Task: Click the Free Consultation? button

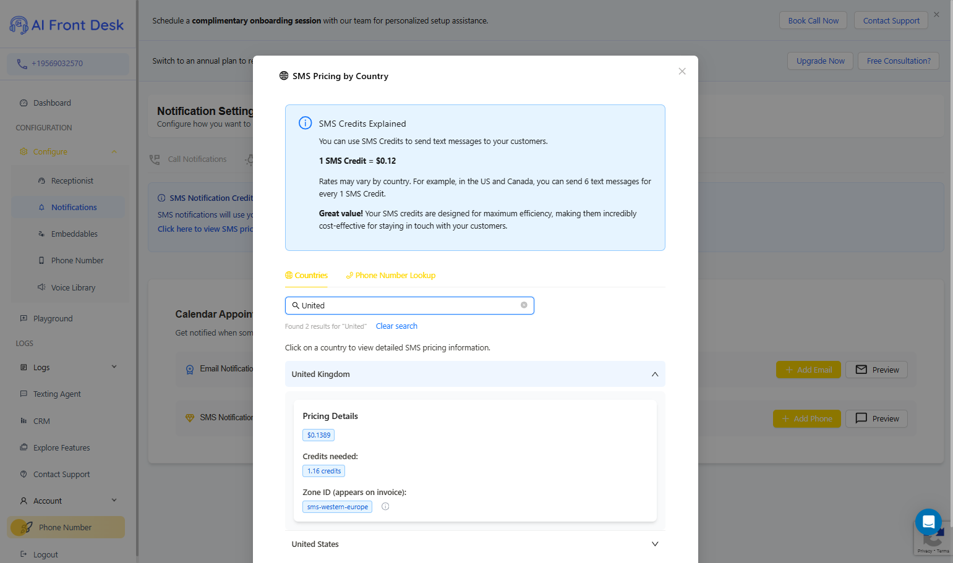Action: coord(899,61)
